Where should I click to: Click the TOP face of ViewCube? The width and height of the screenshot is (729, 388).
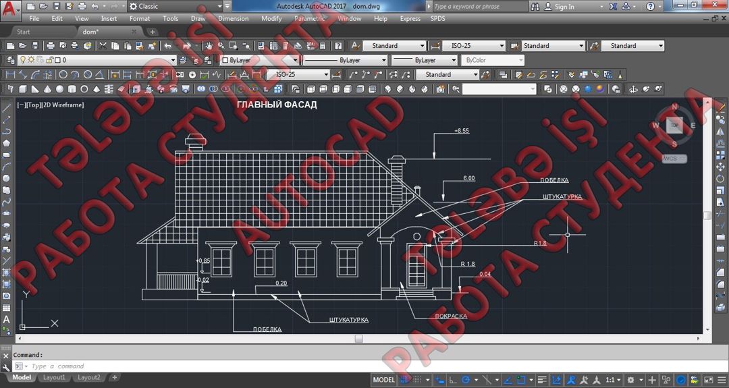(674, 126)
